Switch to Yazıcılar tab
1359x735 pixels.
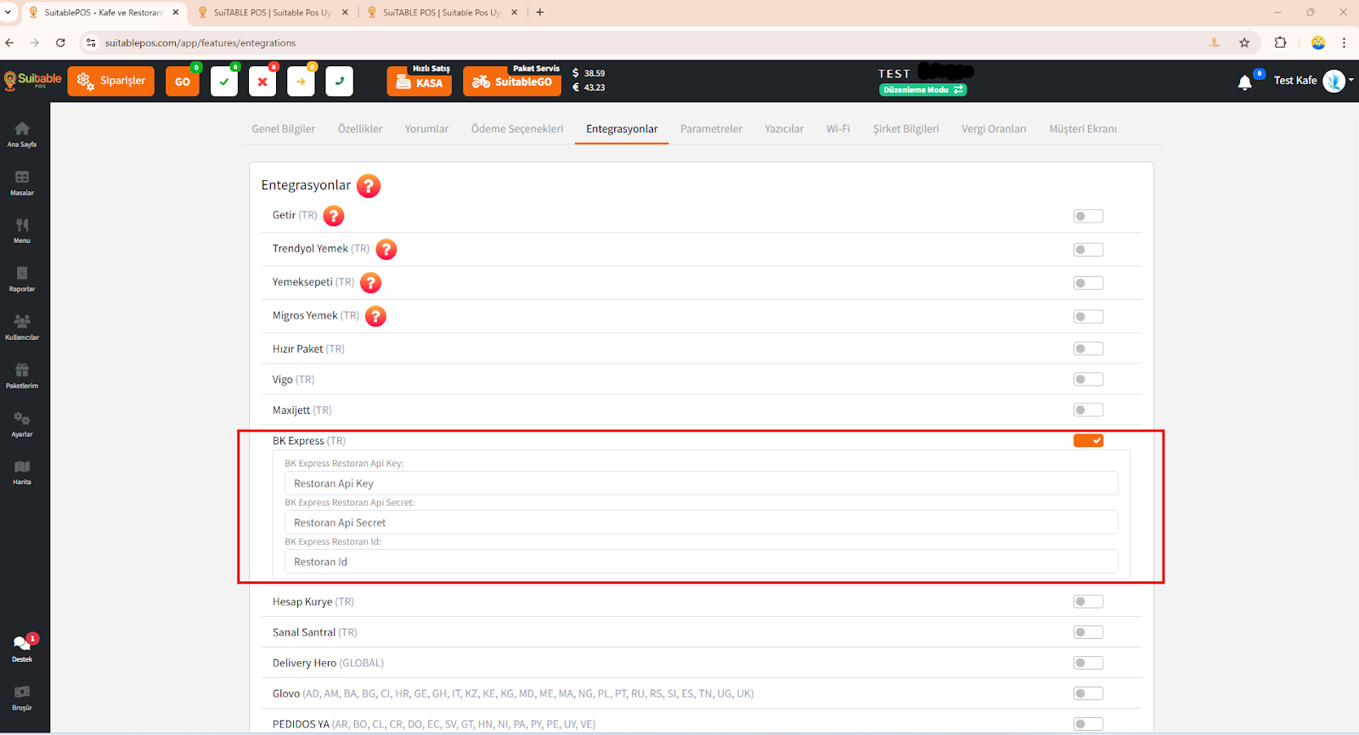[784, 129]
